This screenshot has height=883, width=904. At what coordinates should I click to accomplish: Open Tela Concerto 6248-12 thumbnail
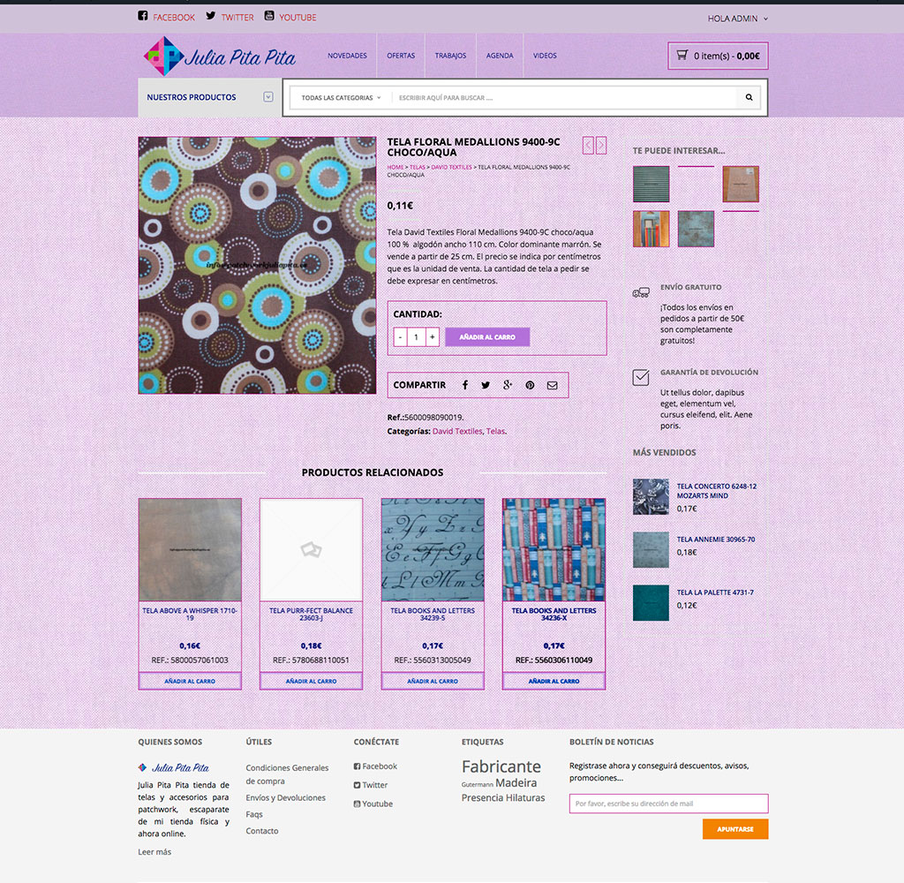click(651, 496)
